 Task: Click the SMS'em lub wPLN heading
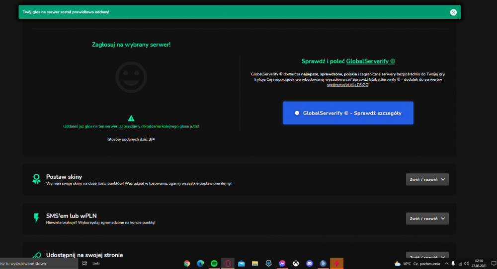(x=71, y=216)
